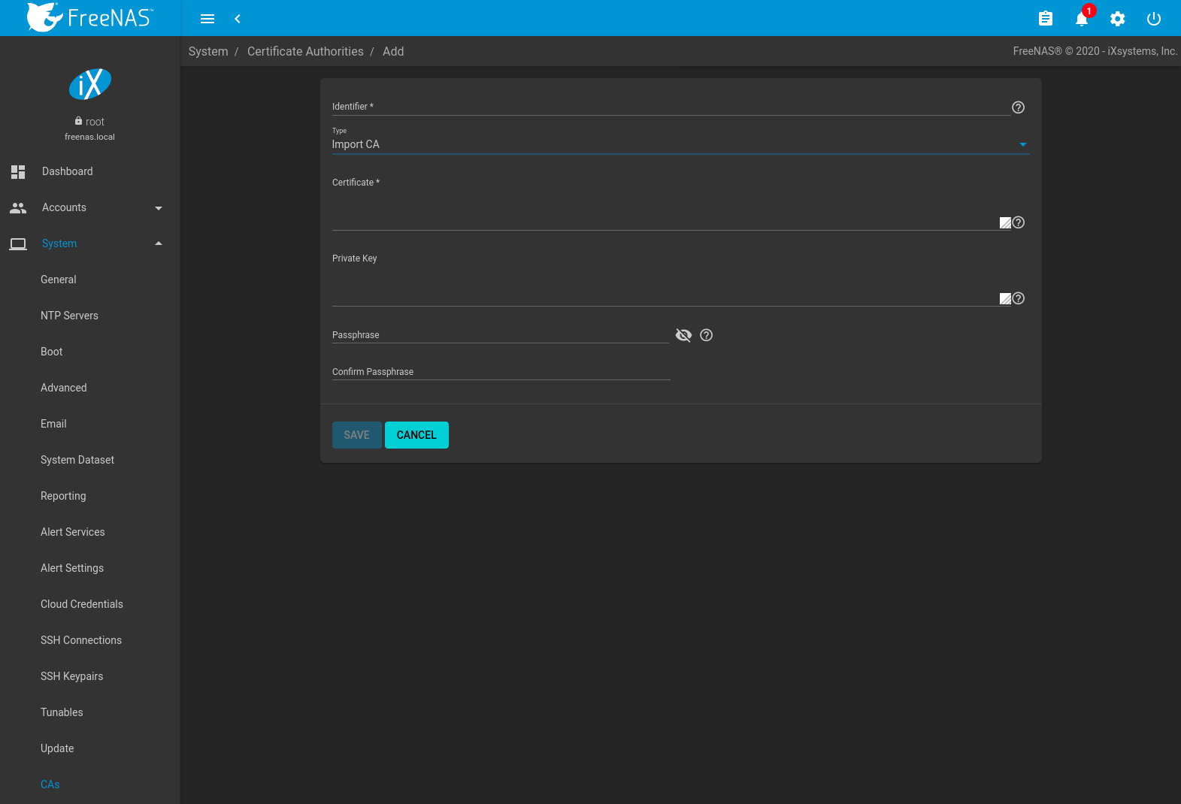Click Certificate Authorities breadcrumb link
This screenshot has width=1181, height=804.
305,51
